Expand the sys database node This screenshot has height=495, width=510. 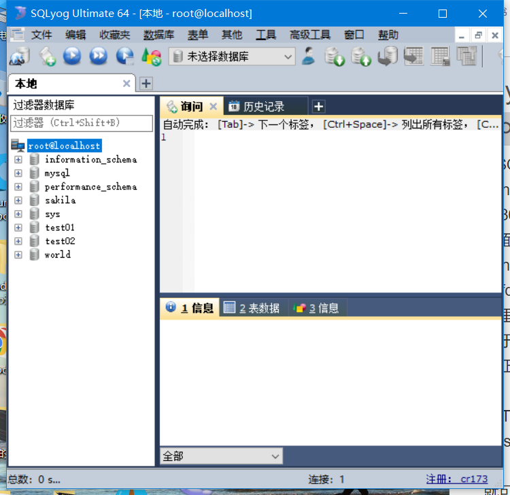click(x=18, y=214)
